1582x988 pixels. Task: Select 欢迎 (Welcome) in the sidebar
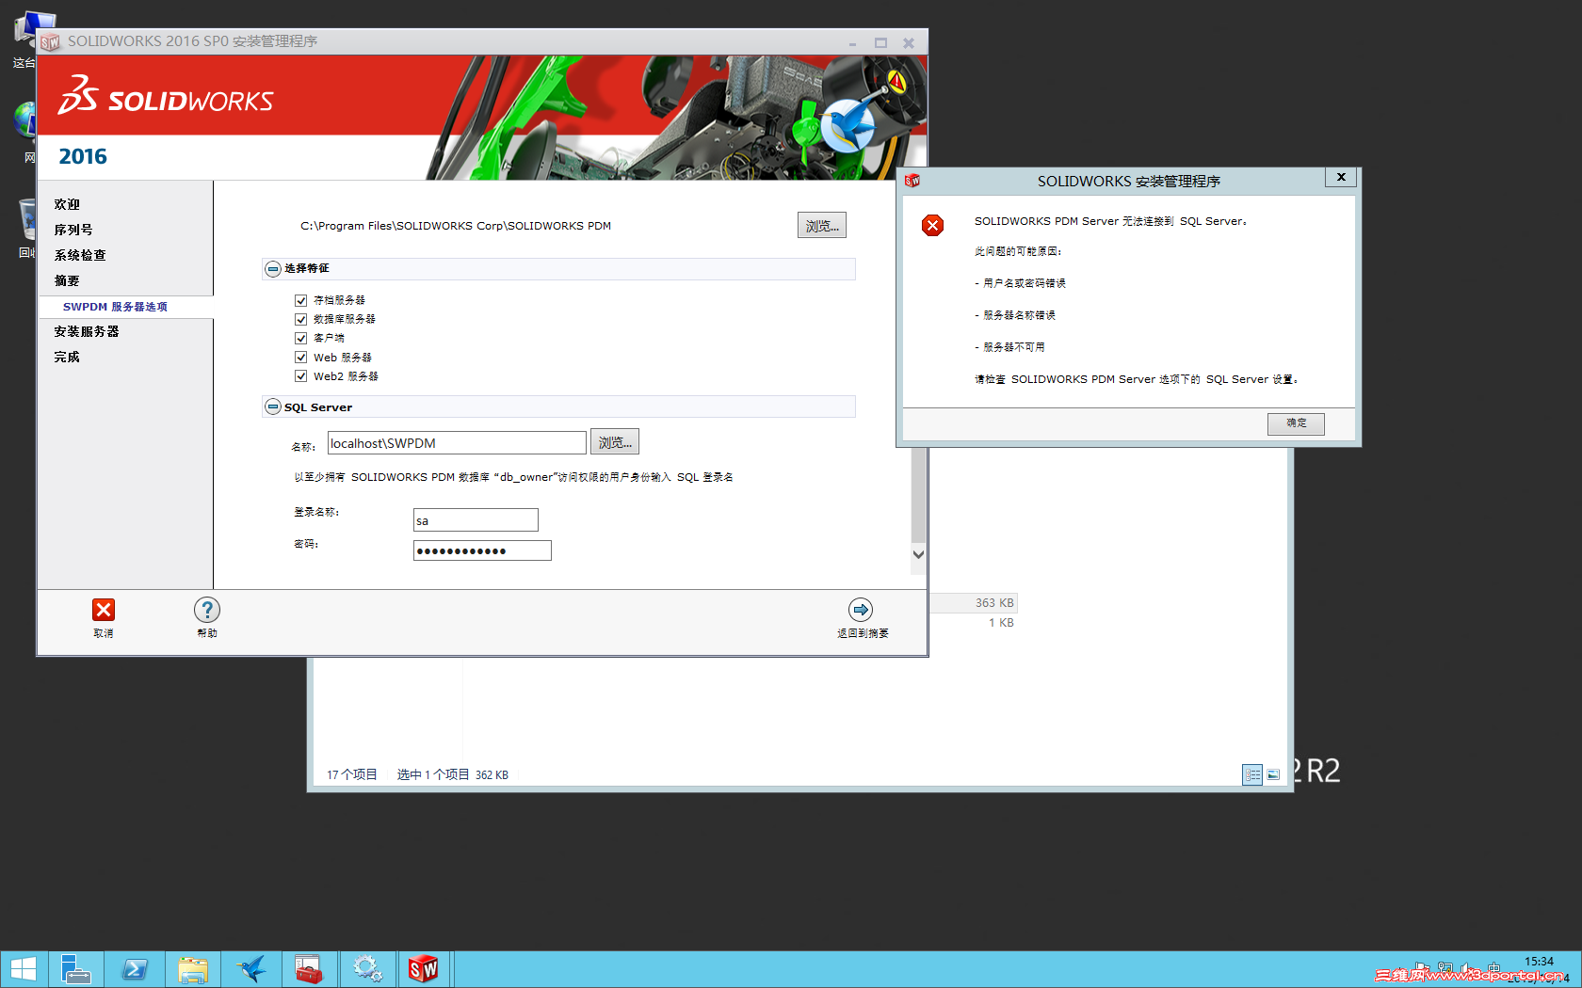click(67, 204)
